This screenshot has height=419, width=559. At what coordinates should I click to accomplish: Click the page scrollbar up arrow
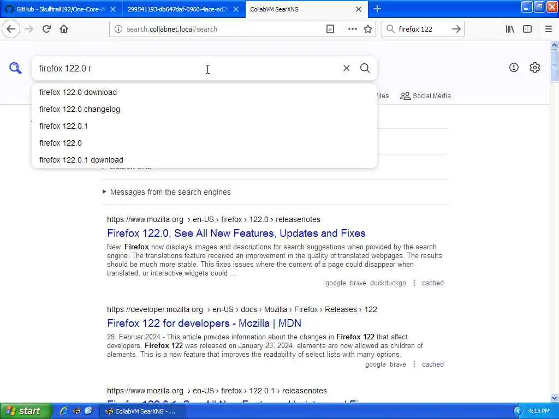(x=554, y=45)
